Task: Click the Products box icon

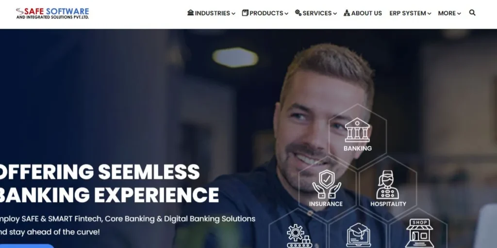Action: pos(245,13)
